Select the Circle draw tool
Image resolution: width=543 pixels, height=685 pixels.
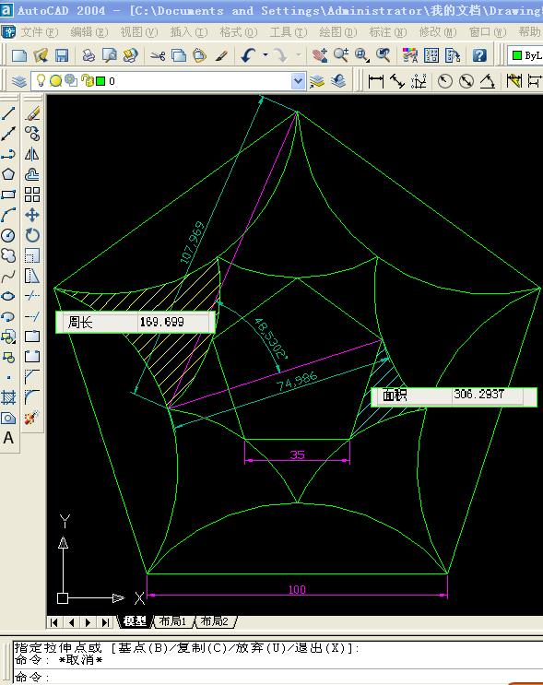[8, 236]
